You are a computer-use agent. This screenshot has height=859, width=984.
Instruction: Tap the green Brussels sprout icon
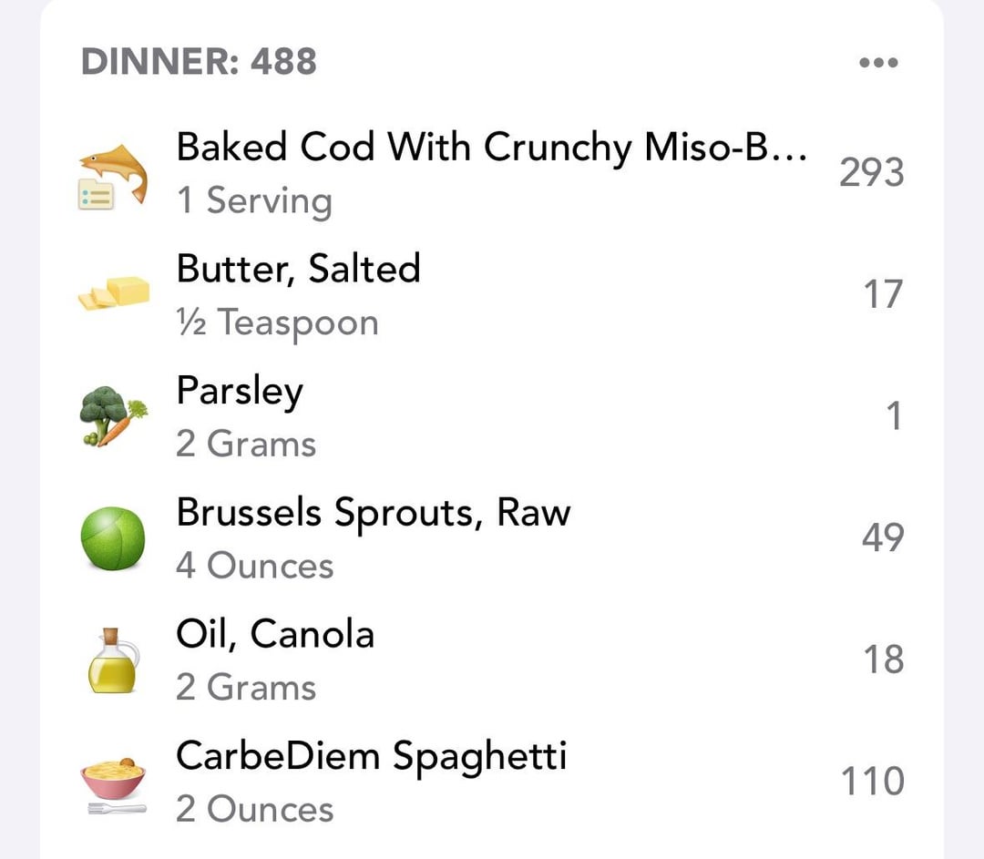pyautogui.click(x=113, y=538)
